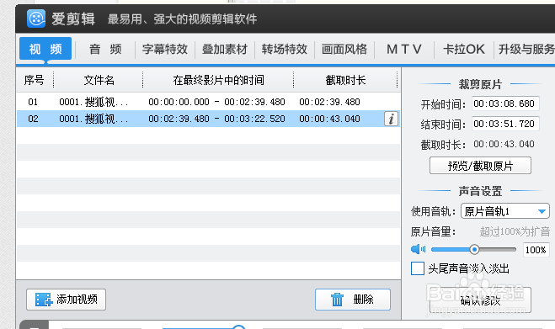Adjust the 原片音量 slider handle

point(474,249)
